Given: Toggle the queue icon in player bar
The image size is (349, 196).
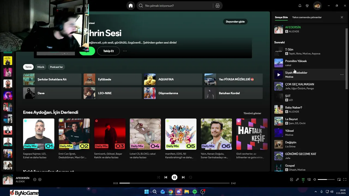Looking at the screenshot, I should 303,179.
